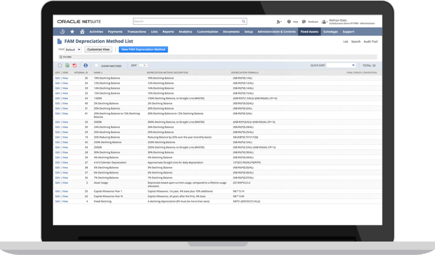
Task: Open the Payments menu
Action: [115, 32]
